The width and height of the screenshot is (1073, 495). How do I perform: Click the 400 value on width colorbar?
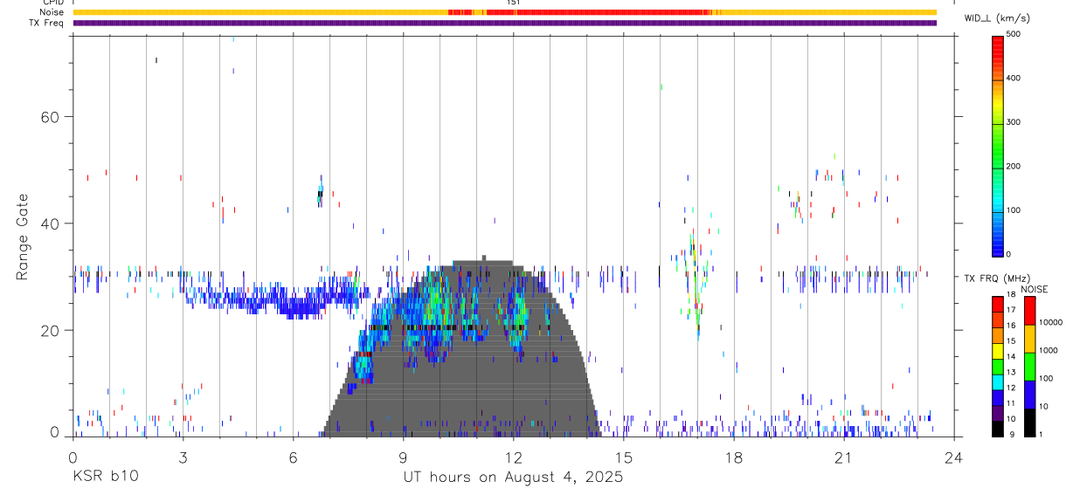[x=1014, y=79]
